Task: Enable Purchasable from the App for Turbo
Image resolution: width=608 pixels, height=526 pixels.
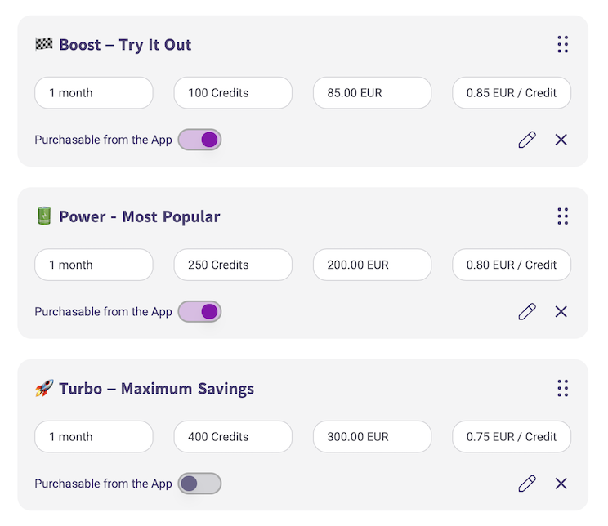Action: (x=199, y=484)
